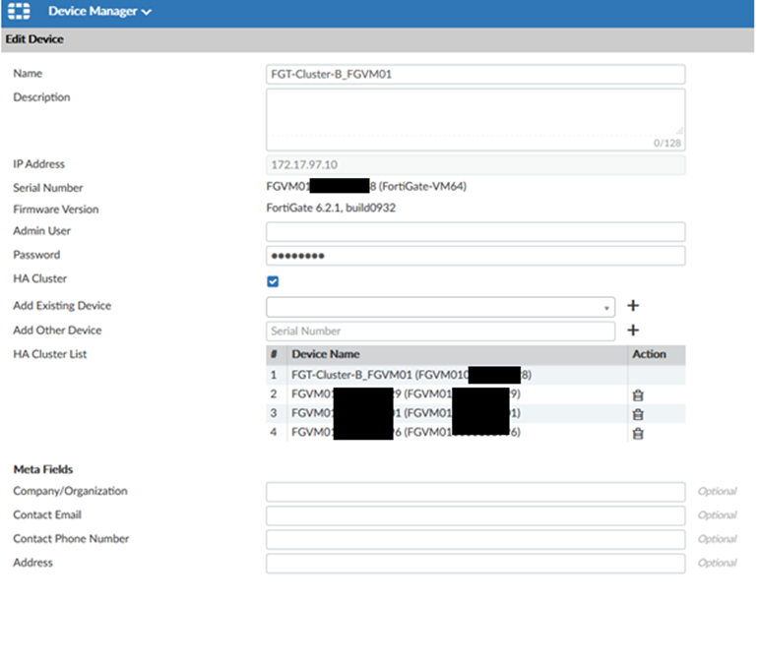The width and height of the screenshot is (758, 663).
Task: Click plus icon beside Add Other Device
Action: pos(633,331)
